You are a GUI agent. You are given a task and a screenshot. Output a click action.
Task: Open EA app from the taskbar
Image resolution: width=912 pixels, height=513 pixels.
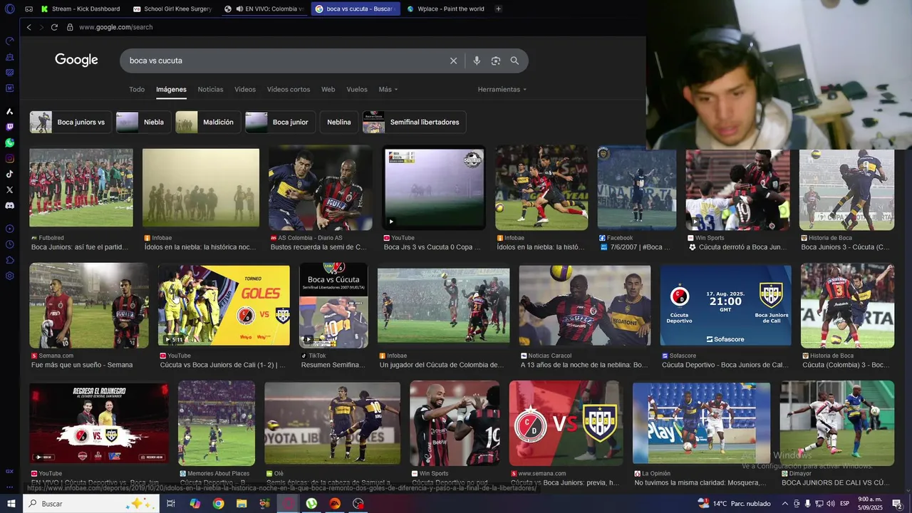pos(335,504)
